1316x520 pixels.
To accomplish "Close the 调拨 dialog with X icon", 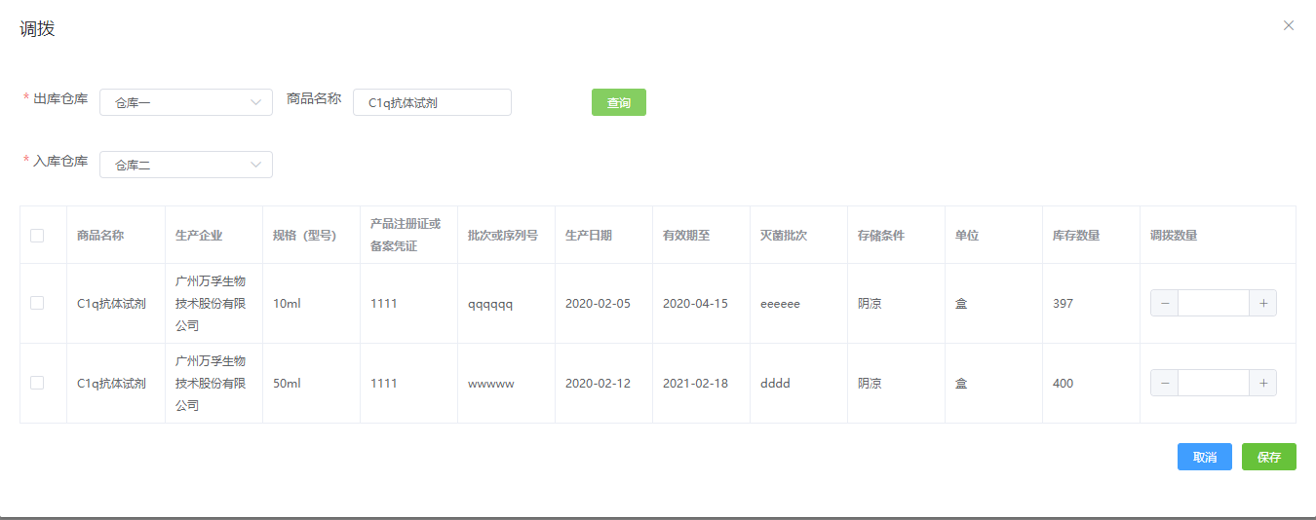I will click(1288, 26).
